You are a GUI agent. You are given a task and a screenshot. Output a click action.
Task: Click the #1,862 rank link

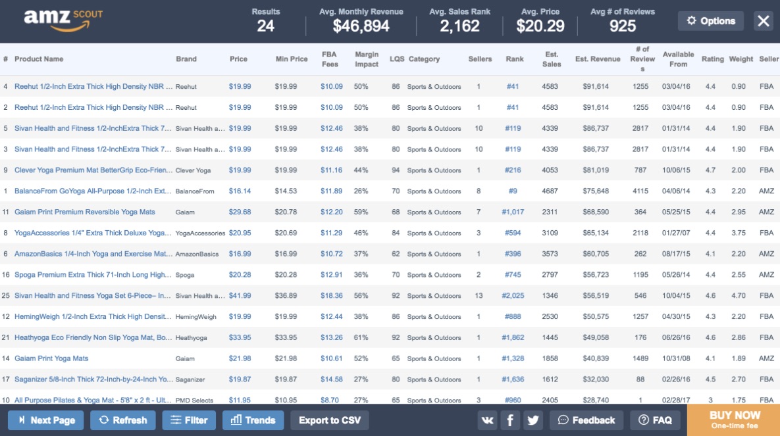(513, 337)
